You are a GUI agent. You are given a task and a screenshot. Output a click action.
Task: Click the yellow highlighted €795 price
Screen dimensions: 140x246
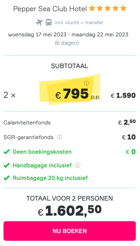click(72, 94)
